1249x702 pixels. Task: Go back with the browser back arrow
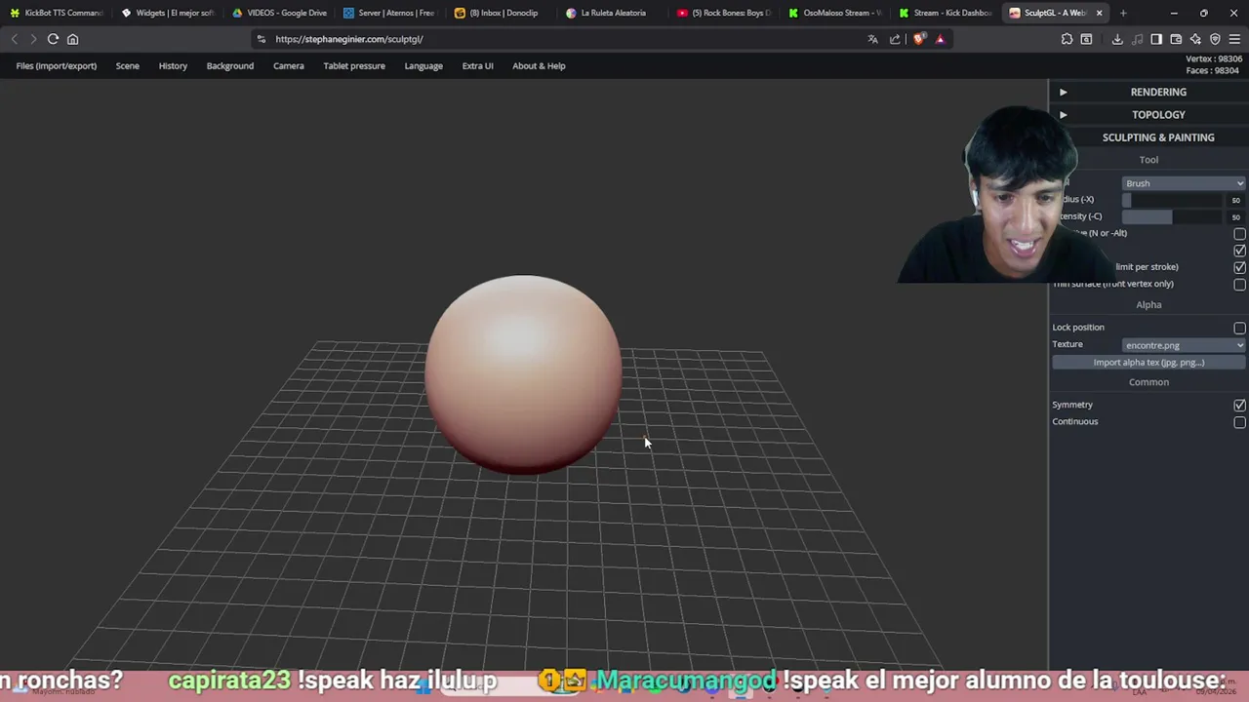click(x=15, y=39)
